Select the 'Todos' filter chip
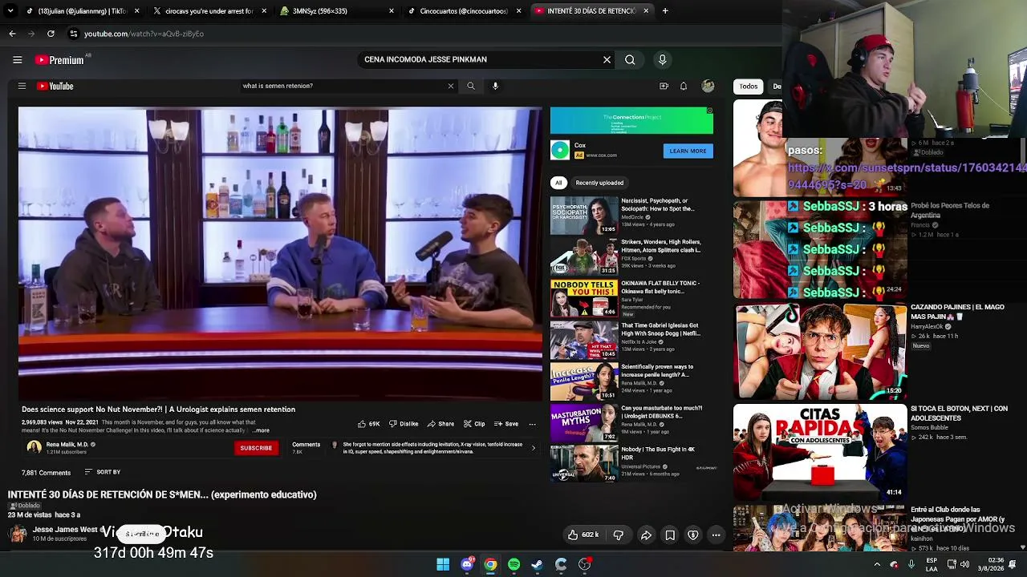The image size is (1027, 577). tap(749, 86)
